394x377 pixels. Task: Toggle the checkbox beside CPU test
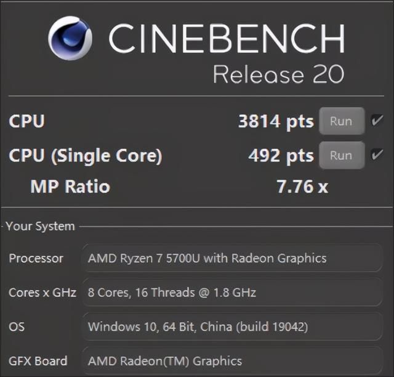(x=377, y=120)
